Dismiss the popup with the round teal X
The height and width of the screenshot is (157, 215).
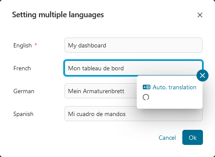pyautogui.click(x=203, y=75)
